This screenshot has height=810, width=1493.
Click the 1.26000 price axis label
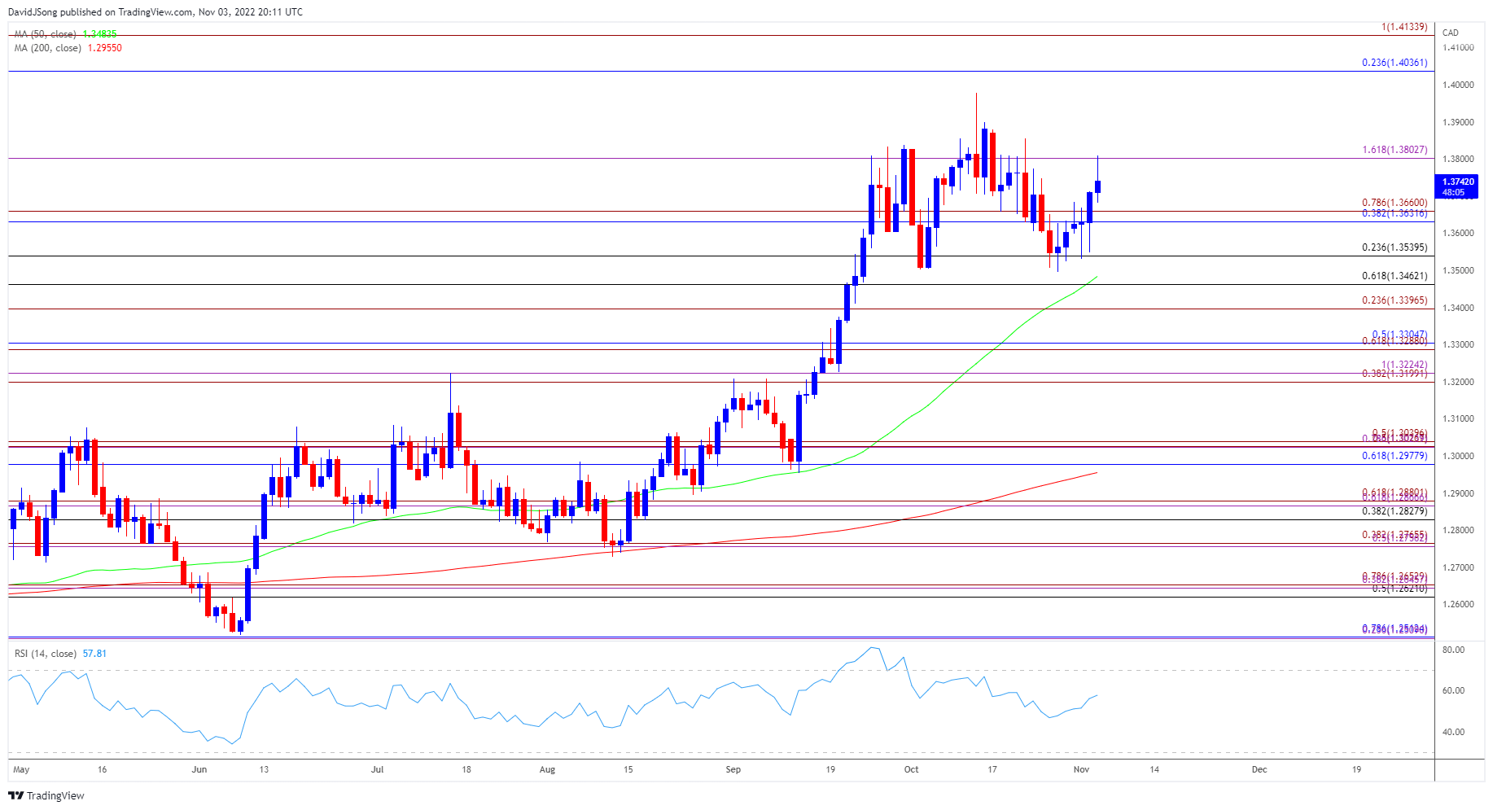coord(1458,604)
